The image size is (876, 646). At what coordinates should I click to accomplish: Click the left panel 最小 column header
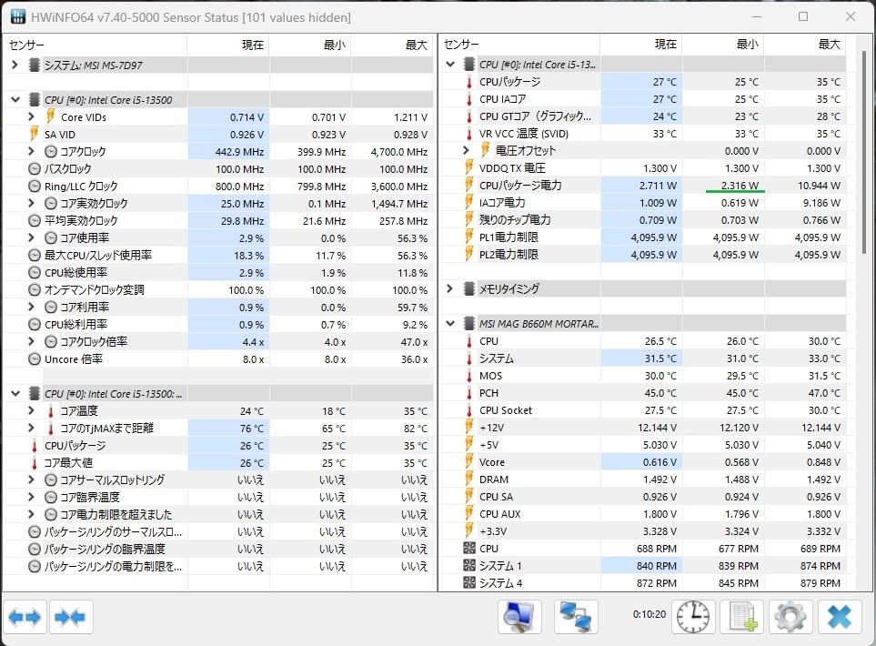tap(310, 45)
